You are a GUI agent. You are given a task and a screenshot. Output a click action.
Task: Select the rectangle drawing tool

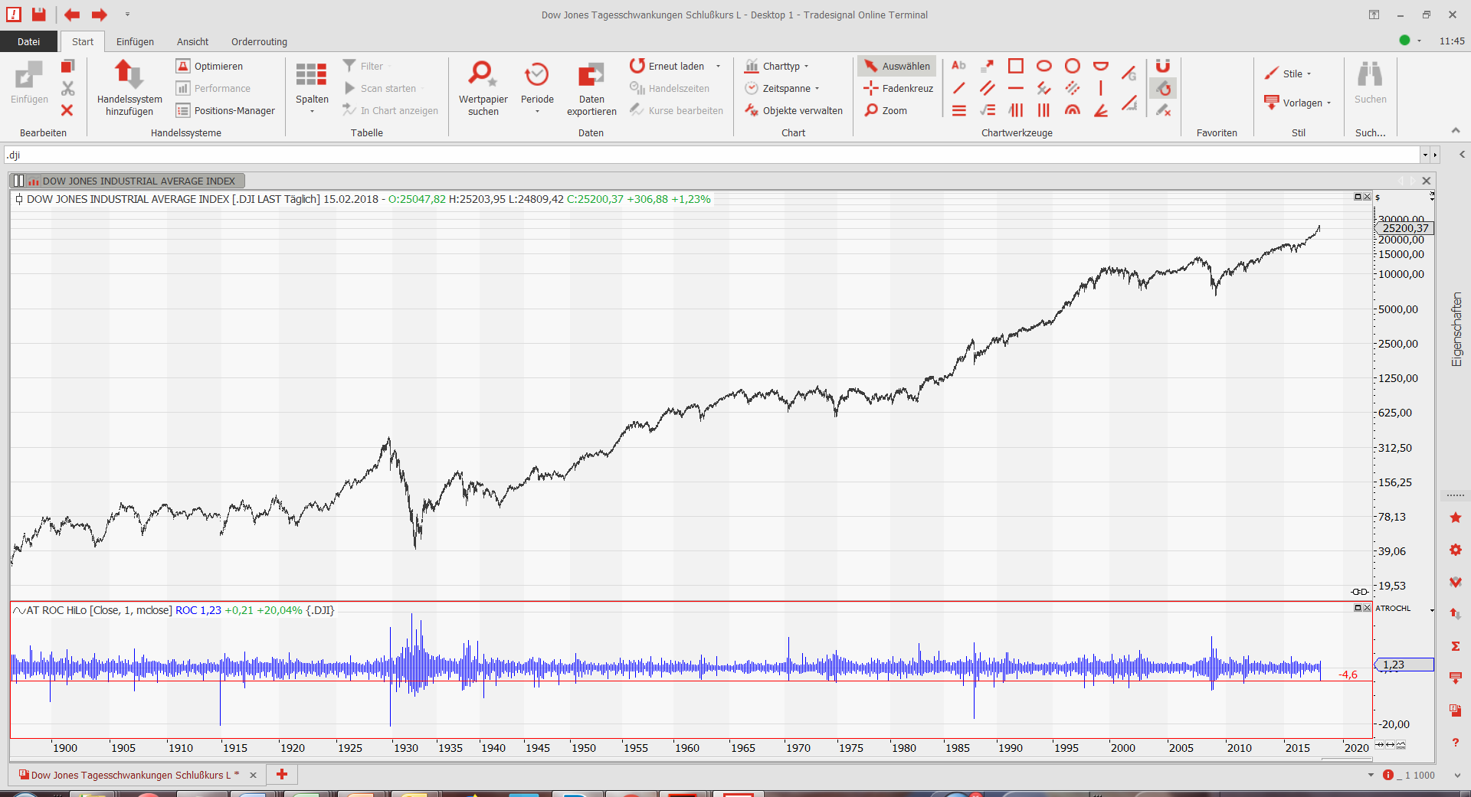(x=1016, y=66)
